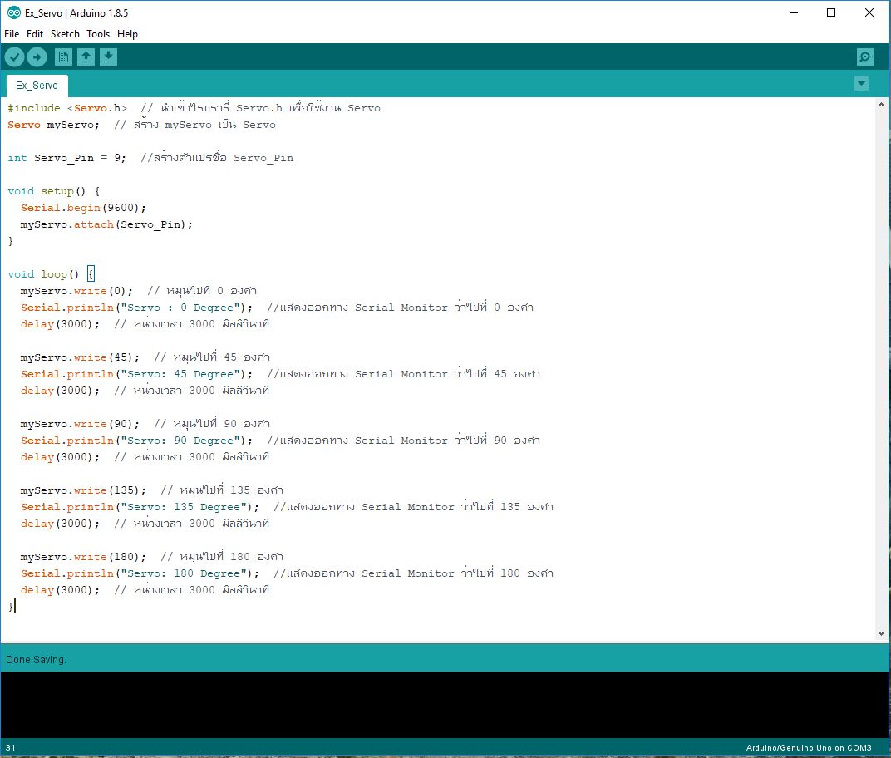
Task: Open the Serial Monitor magnifier icon
Action: pos(865,57)
